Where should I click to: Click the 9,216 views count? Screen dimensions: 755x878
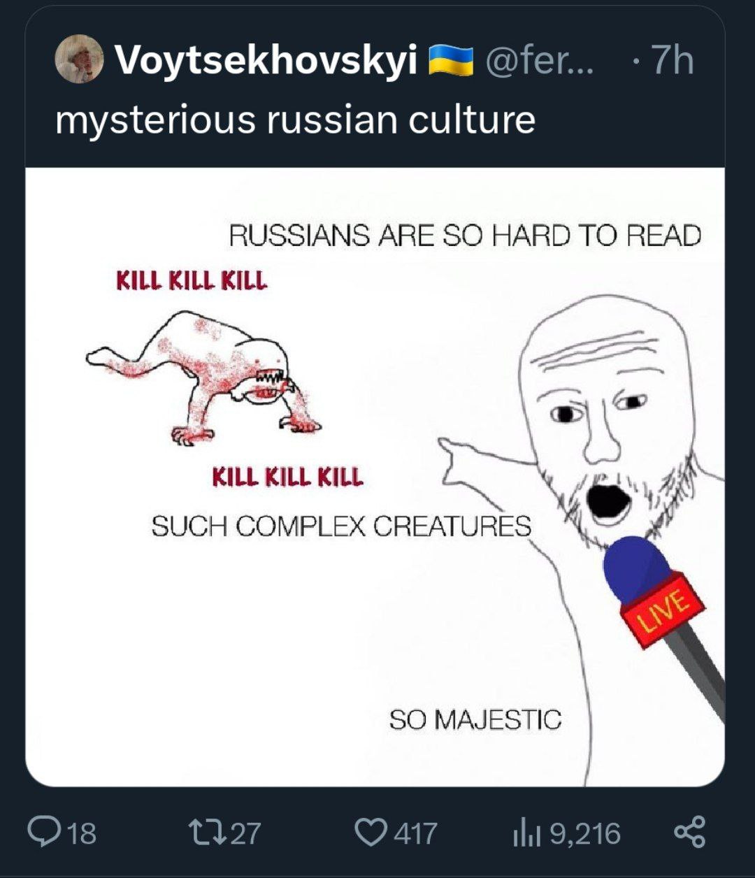[x=584, y=833]
